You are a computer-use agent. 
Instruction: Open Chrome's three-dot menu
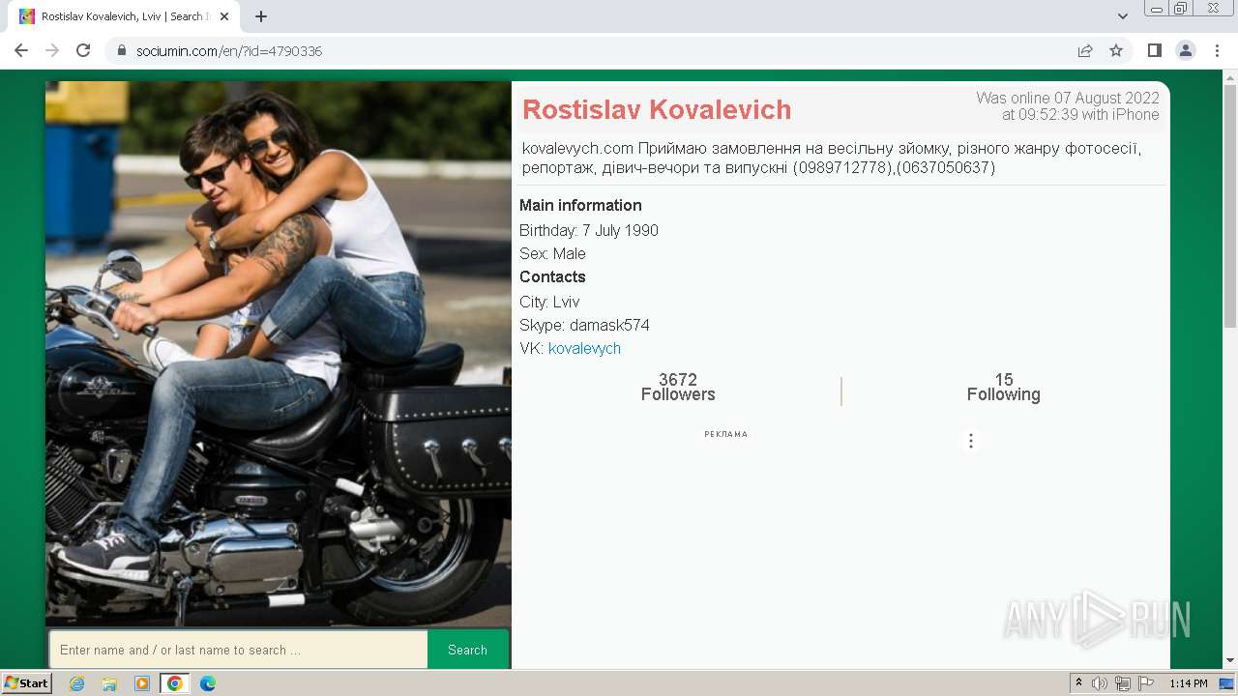(1217, 50)
